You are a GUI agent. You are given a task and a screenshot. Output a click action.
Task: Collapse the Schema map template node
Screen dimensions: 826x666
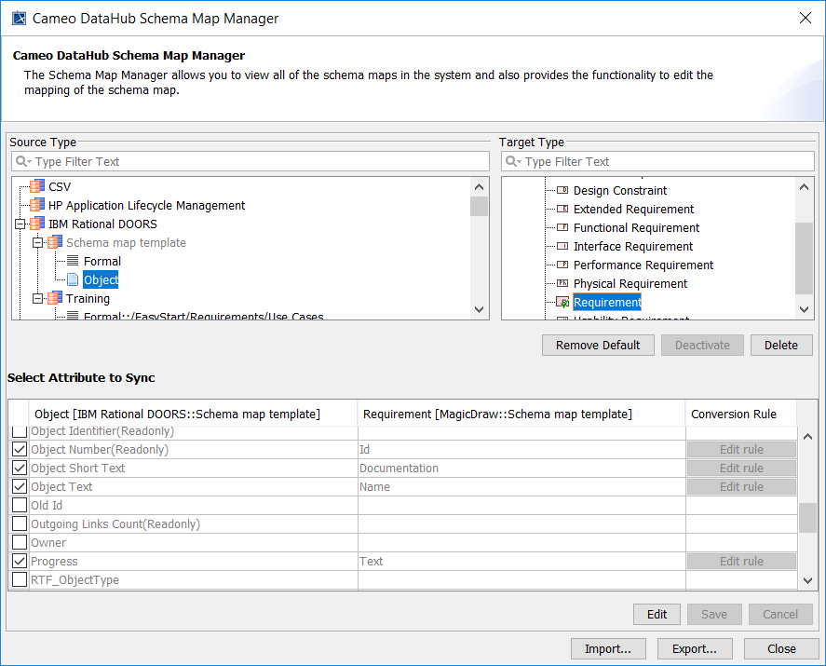tap(38, 242)
